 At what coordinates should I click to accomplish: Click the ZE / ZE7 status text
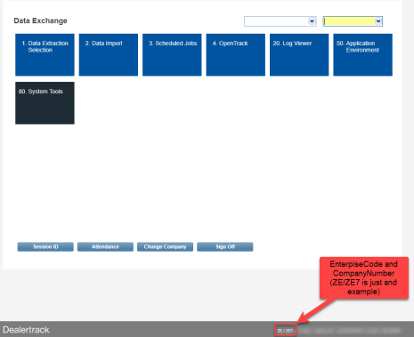tap(286, 331)
